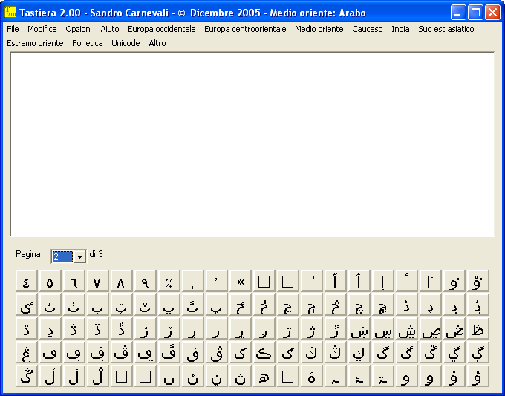The height and width of the screenshot is (396, 505).
Task: Open the Europa occidentale menu
Action: tap(162, 29)
